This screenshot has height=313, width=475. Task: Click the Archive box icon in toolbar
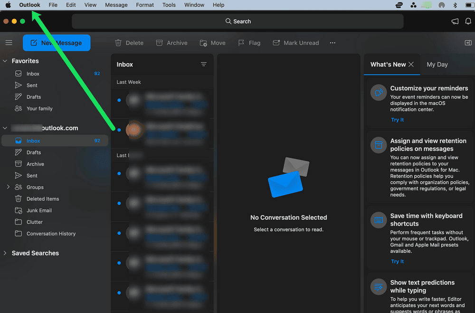point(160,43)
